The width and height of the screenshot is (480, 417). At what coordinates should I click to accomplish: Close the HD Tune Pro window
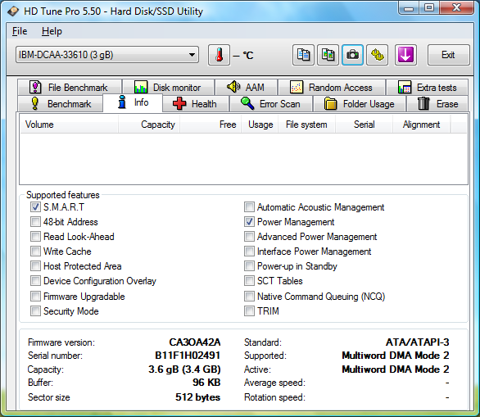[x=457, y=8]
